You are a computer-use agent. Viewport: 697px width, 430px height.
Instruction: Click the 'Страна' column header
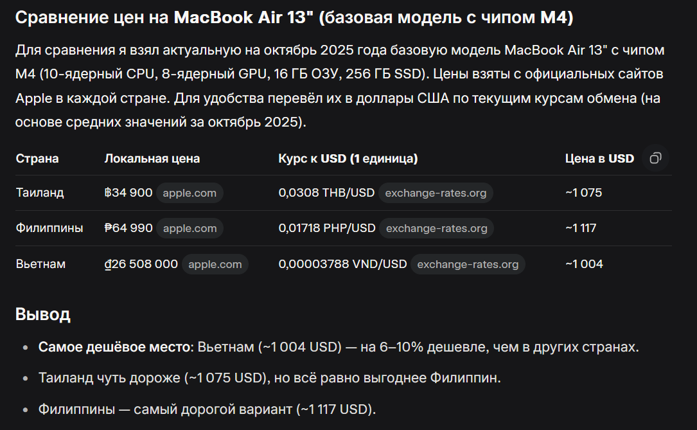(37, 159)
